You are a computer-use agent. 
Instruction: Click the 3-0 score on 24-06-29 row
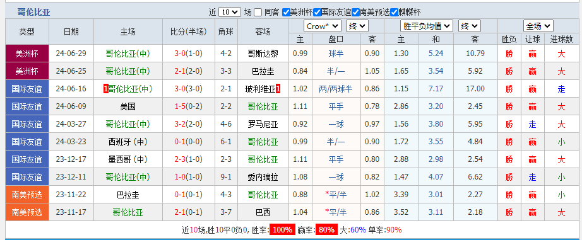click(x=180, y=54)
